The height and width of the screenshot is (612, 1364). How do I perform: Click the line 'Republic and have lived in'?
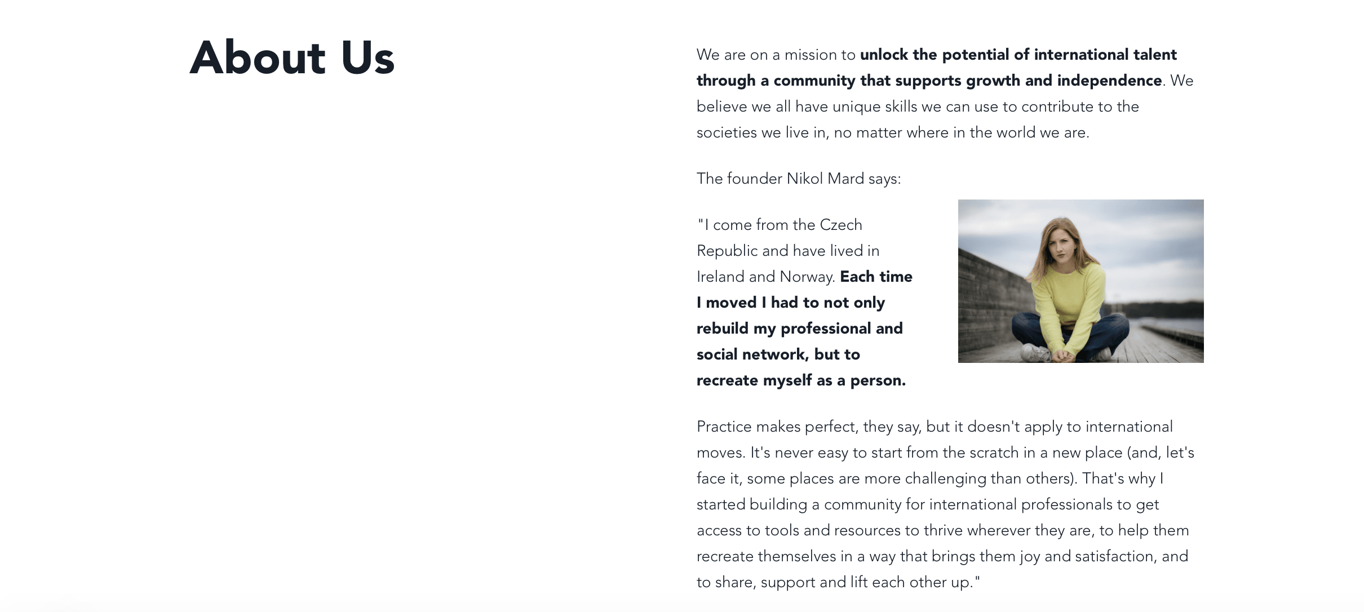788,251
